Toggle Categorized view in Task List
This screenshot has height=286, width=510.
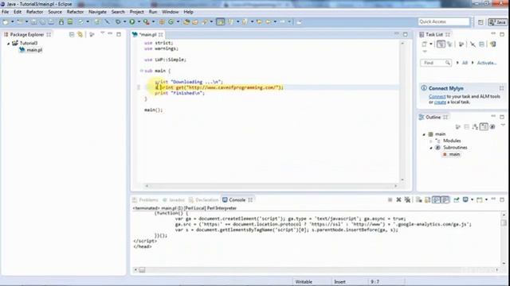click(441, 44)
